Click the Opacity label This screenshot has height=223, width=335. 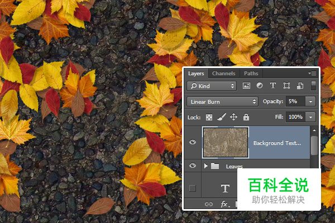click(x=273, y=101)
